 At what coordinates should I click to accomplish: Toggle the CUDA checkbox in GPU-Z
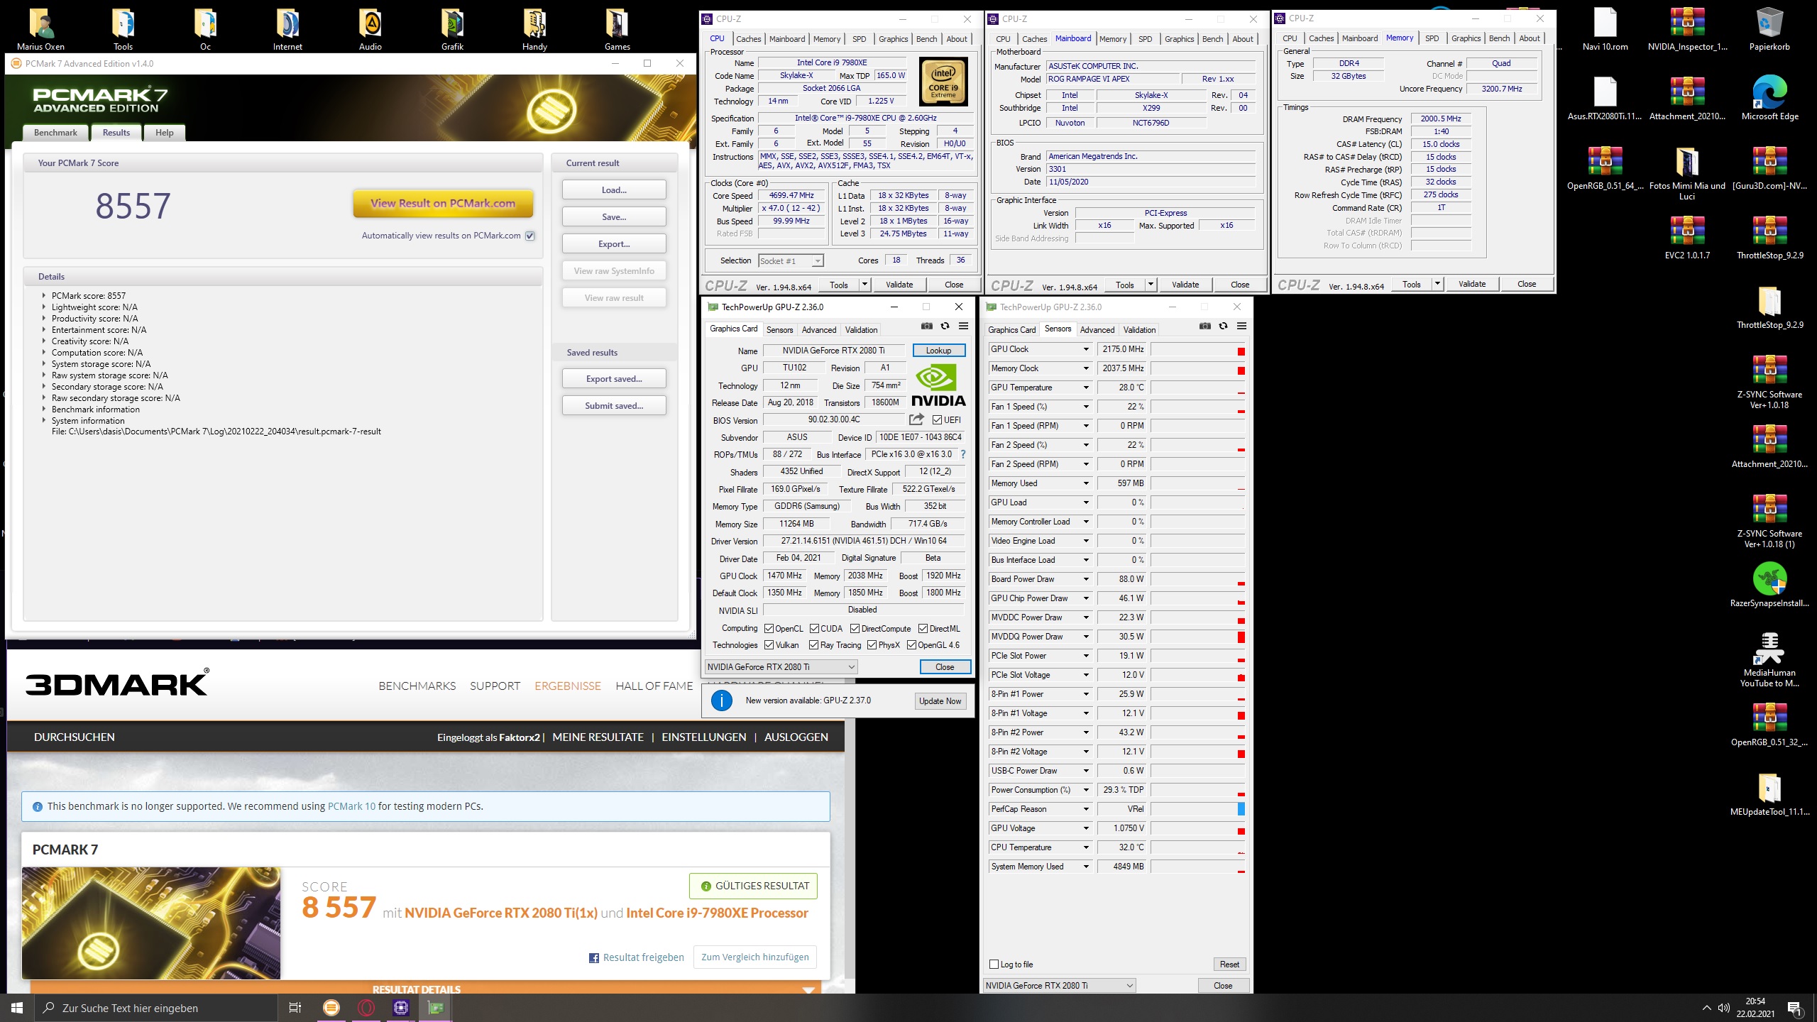(814, 629)
